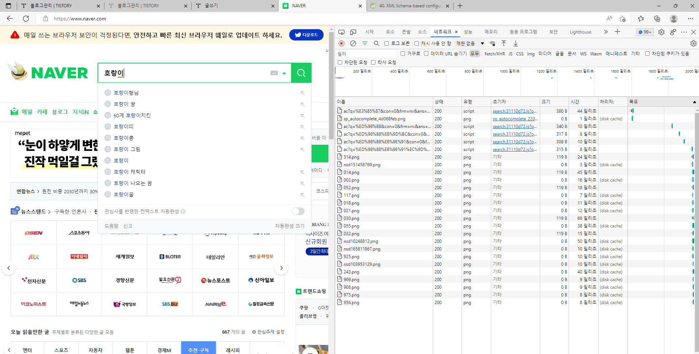This screenshot has width=699, height=354.
Task: Open DevTools customize and control ellipsis menu
Action: (x=684, y=32)
